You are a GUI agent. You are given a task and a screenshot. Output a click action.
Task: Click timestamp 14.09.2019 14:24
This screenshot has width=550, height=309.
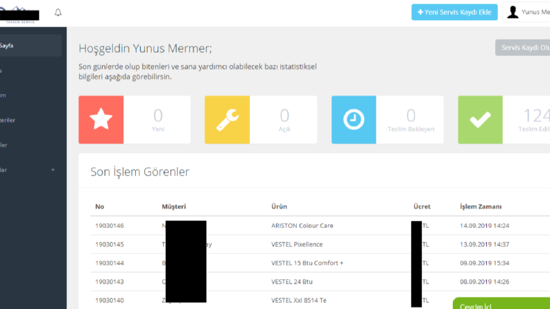484,226
